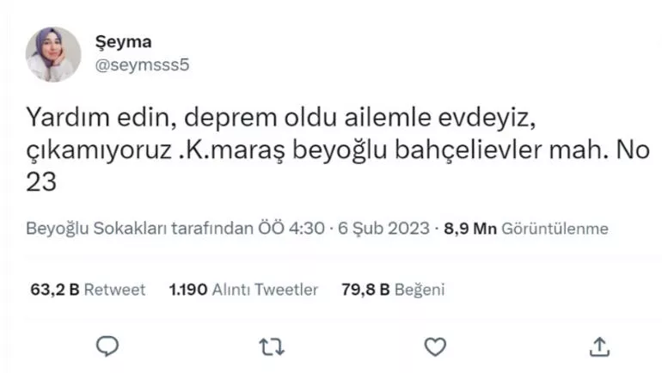View the 63,2 B Retweet list
This screenshot has height=373, width=662.
pyautogui.click(x=88, y=290)
